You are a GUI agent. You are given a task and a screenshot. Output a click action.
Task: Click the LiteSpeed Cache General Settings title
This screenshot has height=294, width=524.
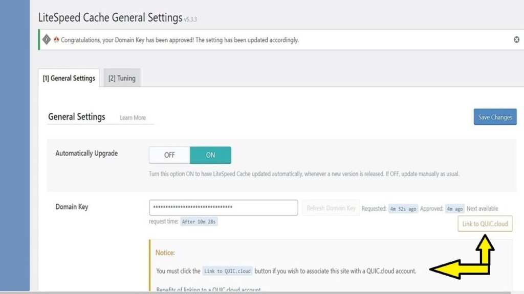point(111,17)
